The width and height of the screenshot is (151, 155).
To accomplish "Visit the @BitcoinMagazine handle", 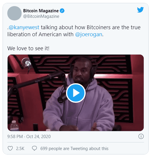I will [41, 16].
